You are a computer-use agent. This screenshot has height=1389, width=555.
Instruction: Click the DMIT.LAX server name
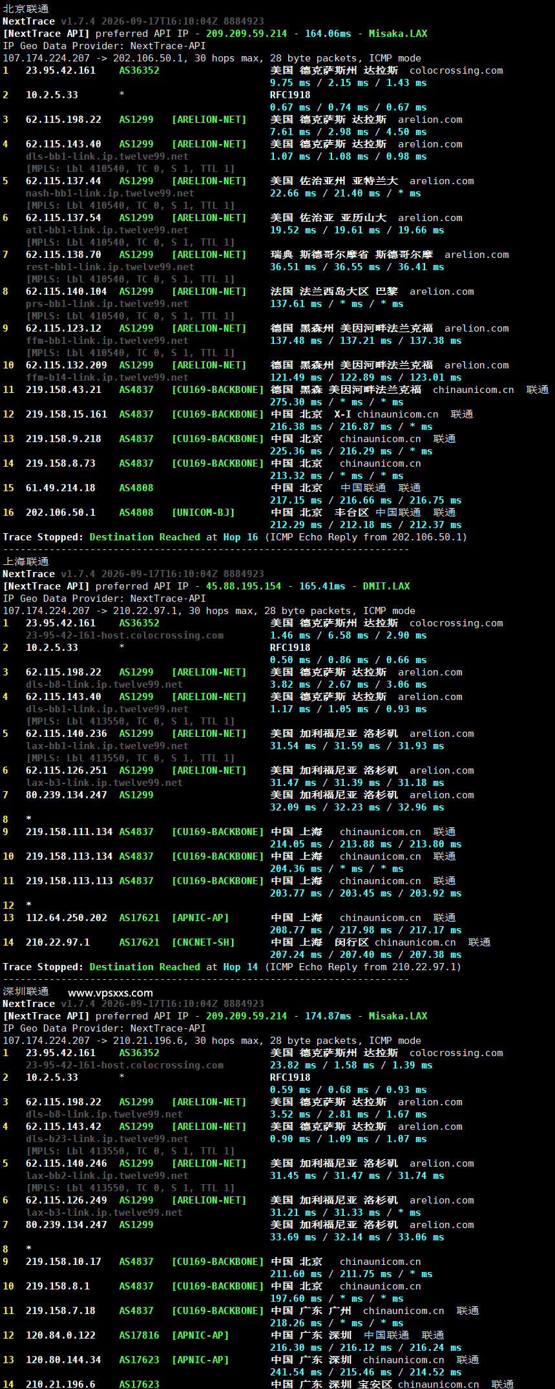pos(386,586)
